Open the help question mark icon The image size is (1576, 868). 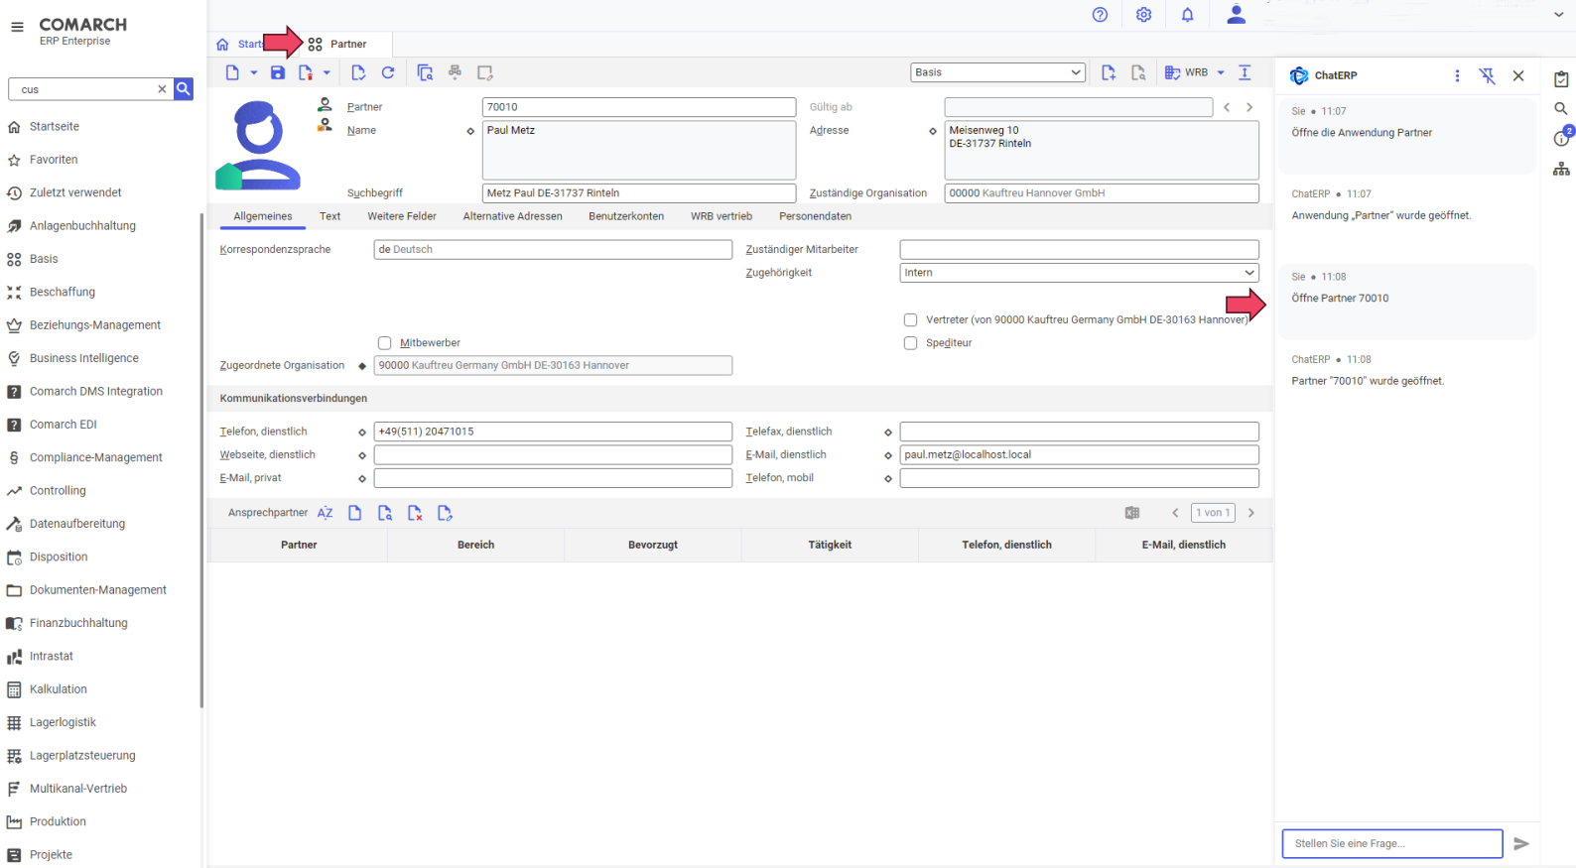click(1100, 15)
